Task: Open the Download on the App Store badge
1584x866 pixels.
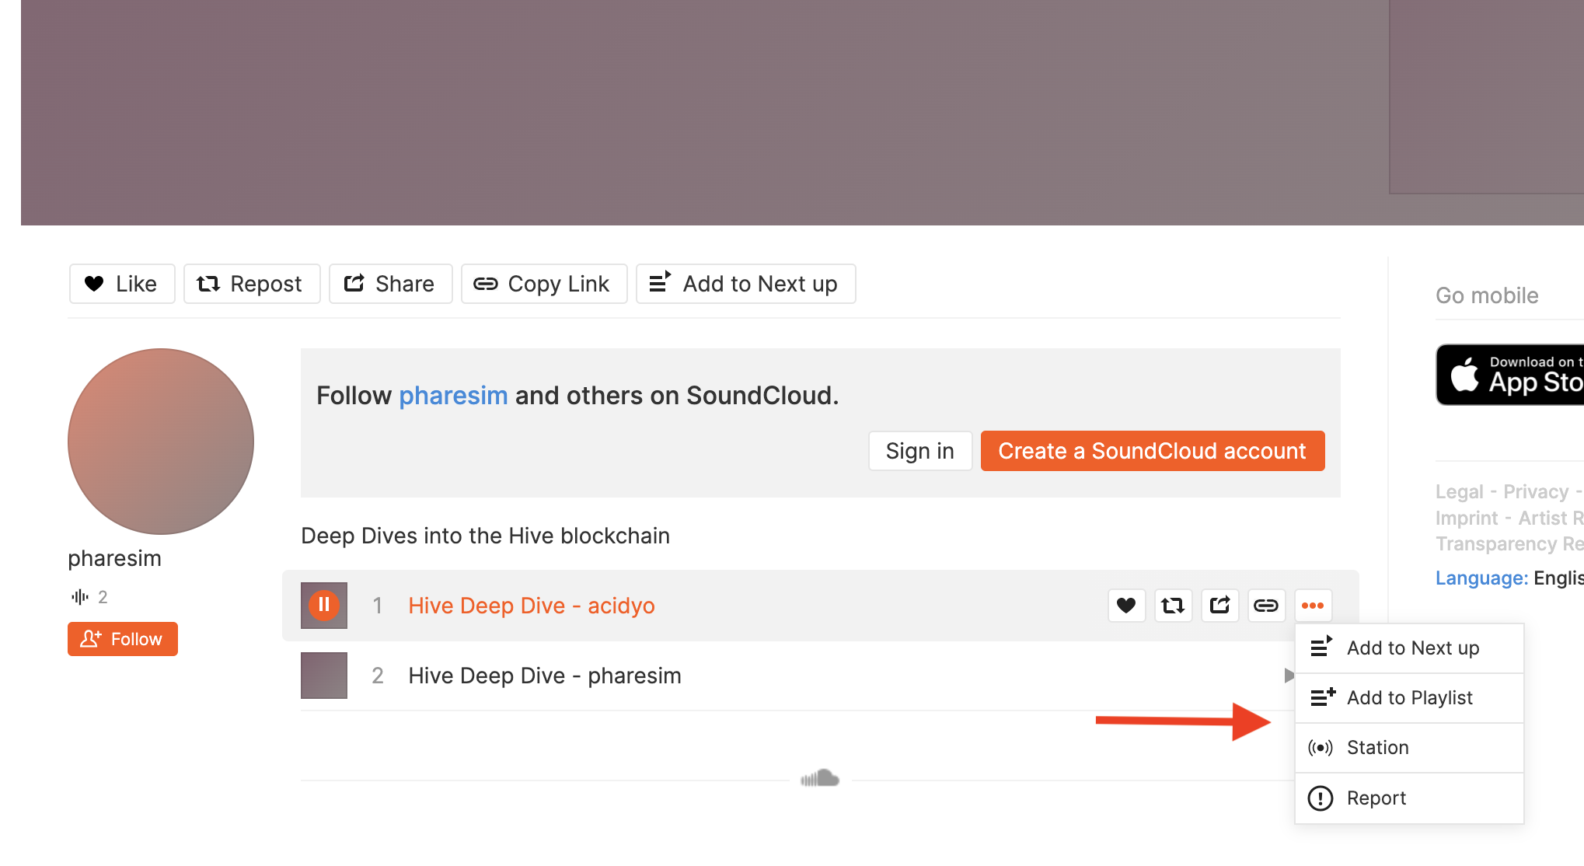Action: 1509,375
